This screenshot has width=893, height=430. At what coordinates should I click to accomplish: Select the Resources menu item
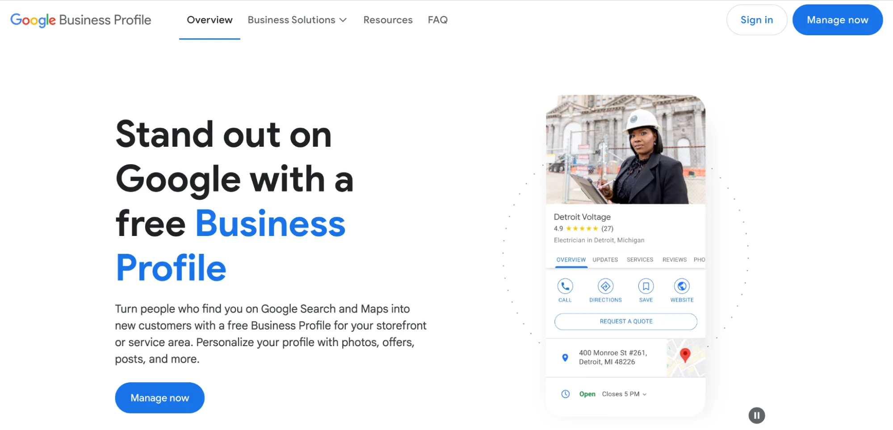click(387, 20)
